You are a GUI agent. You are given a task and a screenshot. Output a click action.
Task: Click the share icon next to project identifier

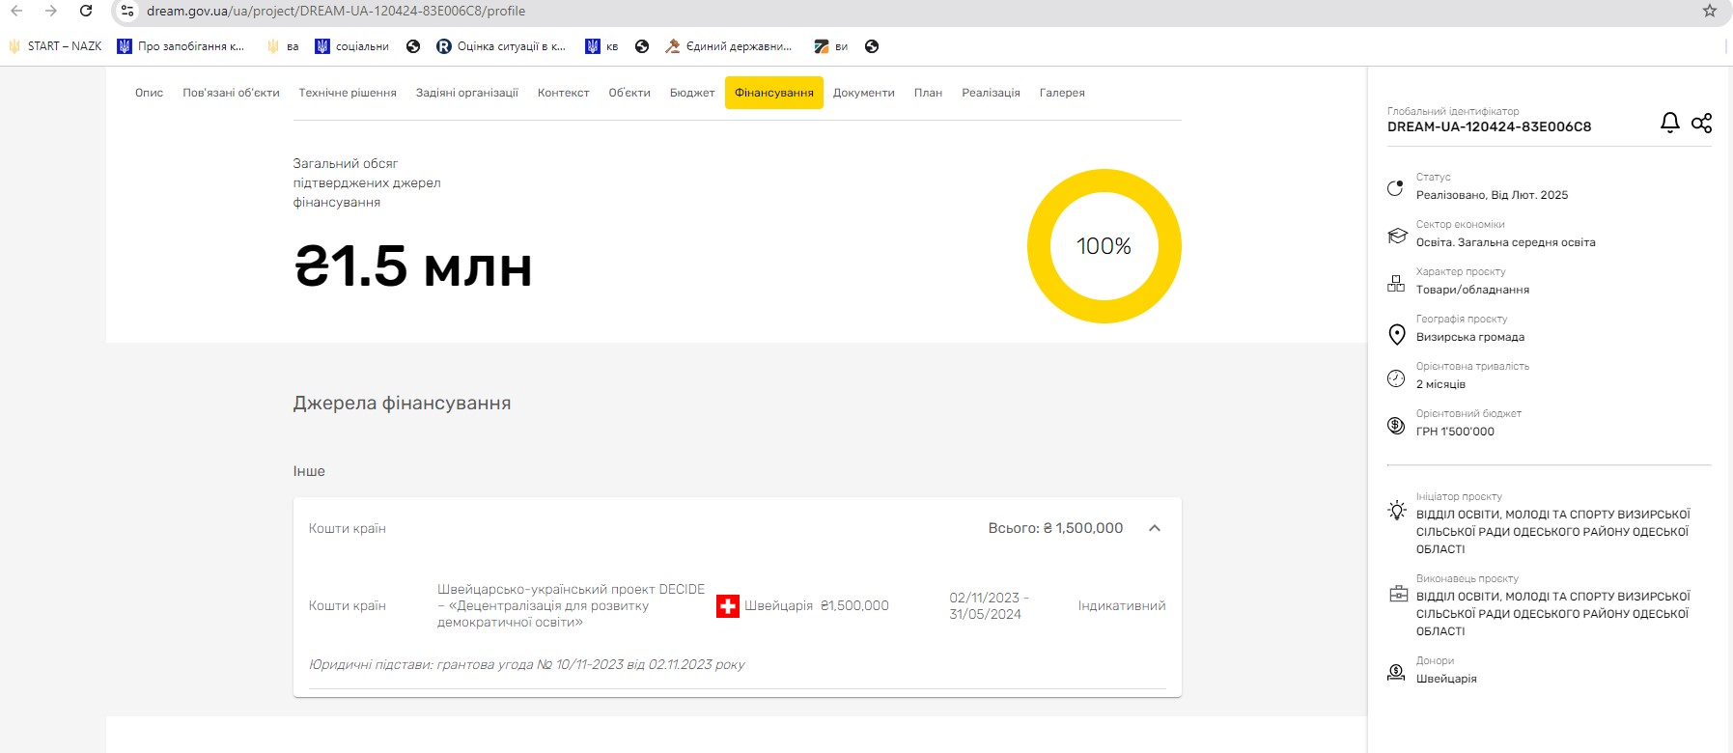1701,123
